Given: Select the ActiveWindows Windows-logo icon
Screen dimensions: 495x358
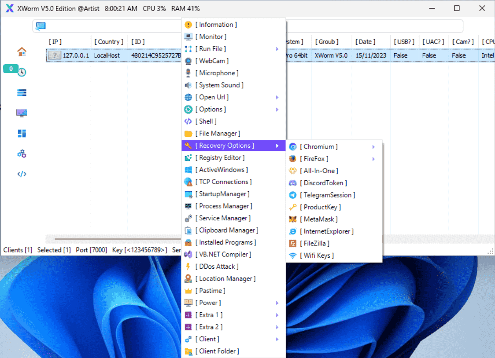Looking at the screenshot, I should click(x=188, y=170).
